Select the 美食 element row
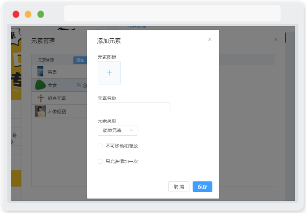Image resolution: width=306 pixels, height=213 pixels. click(x=59, y=85)
